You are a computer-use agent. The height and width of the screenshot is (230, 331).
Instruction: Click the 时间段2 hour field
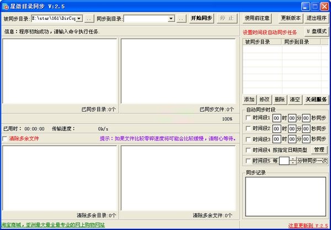click(x=277, y=129)
